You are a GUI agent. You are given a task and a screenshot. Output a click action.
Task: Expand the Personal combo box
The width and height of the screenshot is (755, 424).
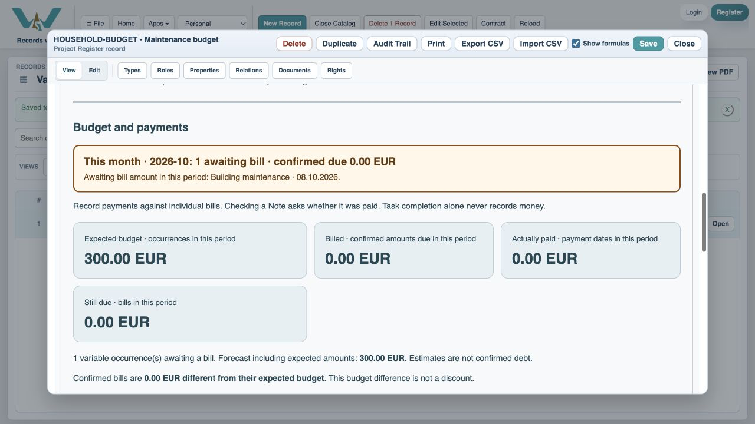(213, 24)
